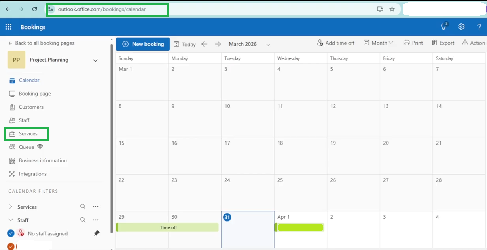Image resolution: width=487 pixels, height=250 pixels.
Task: Open the Month view dropdown
Action: pos(378,43)
